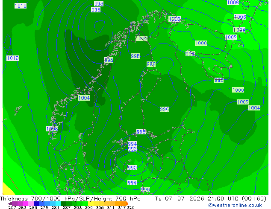271x209 pixels.
Task: Click the 275 legend value
Action: (x=44, y=207)
